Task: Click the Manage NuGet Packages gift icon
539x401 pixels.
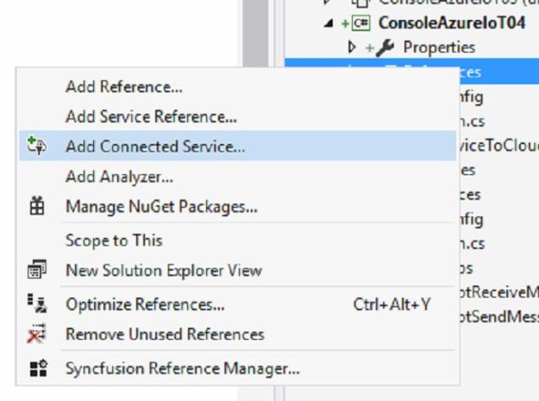Action: tap(36, 207)
